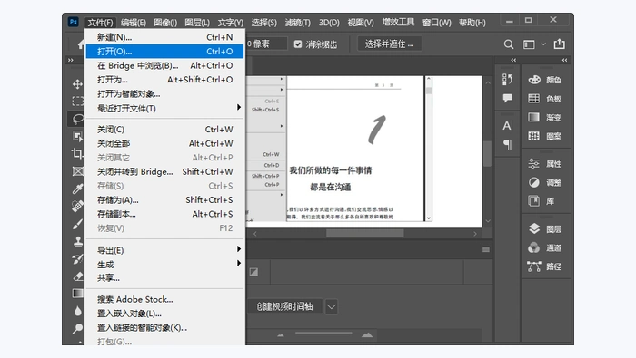Select the Clone Stamp tool

[x=77, y=241]
